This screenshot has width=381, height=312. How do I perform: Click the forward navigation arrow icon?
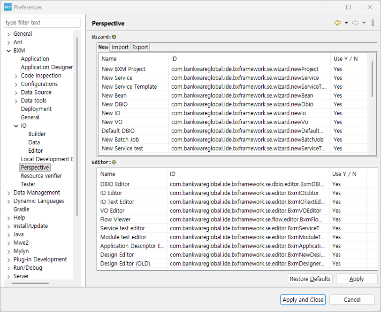(x=355, y=23)
